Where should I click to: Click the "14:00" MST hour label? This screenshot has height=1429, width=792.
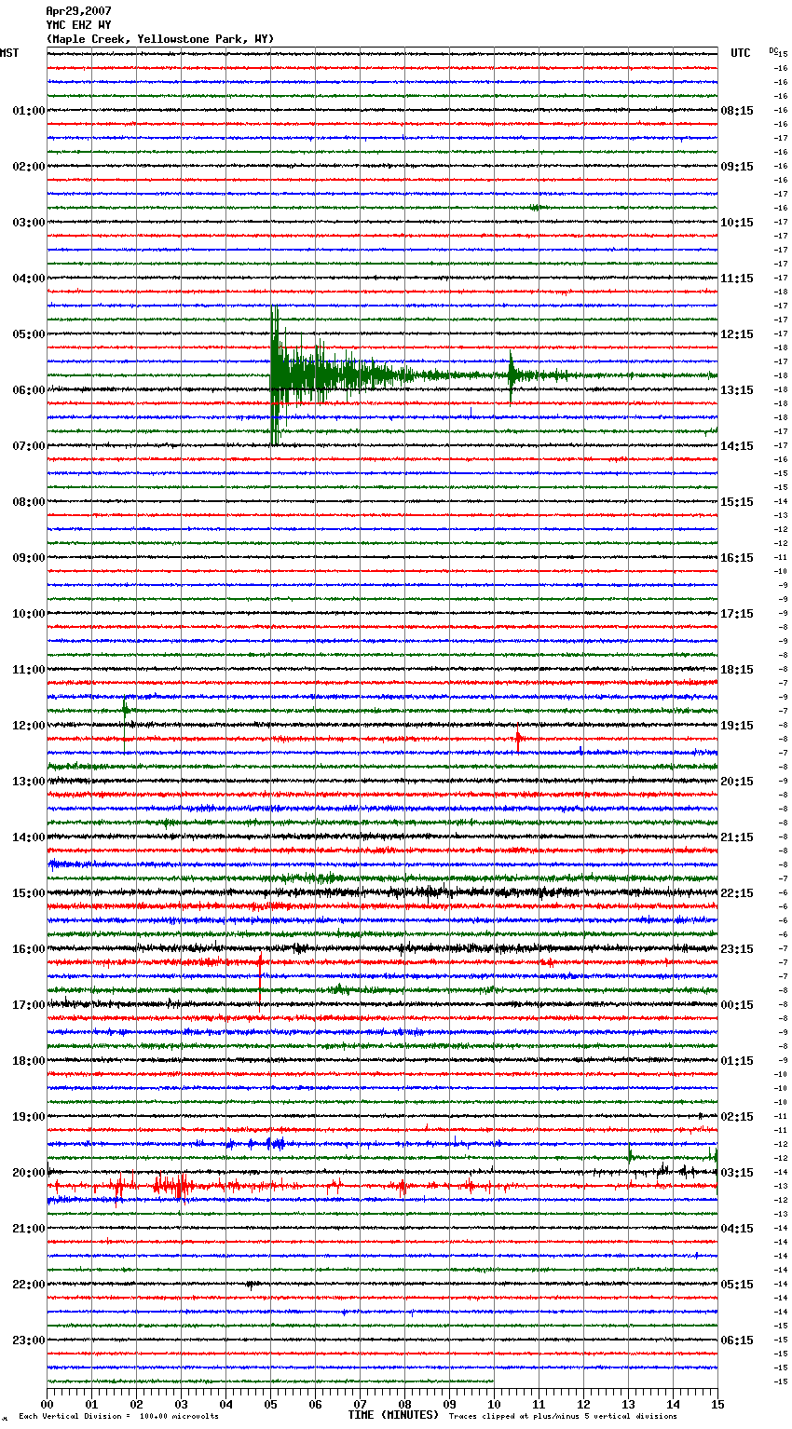coord(29,837)
